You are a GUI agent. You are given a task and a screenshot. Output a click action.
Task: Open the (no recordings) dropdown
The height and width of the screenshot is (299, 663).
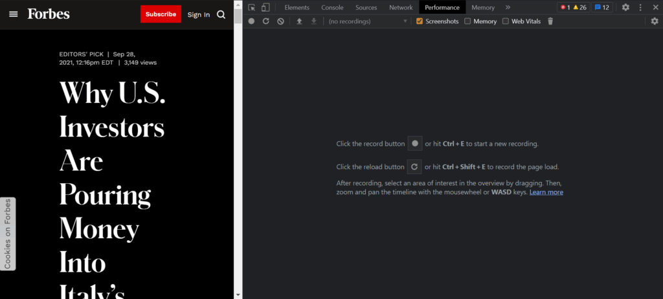coord(368,21)
